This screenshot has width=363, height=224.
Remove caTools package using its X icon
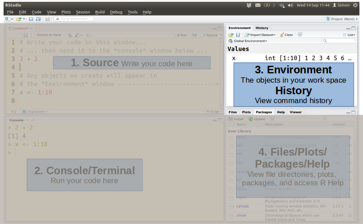coord(350,206)
